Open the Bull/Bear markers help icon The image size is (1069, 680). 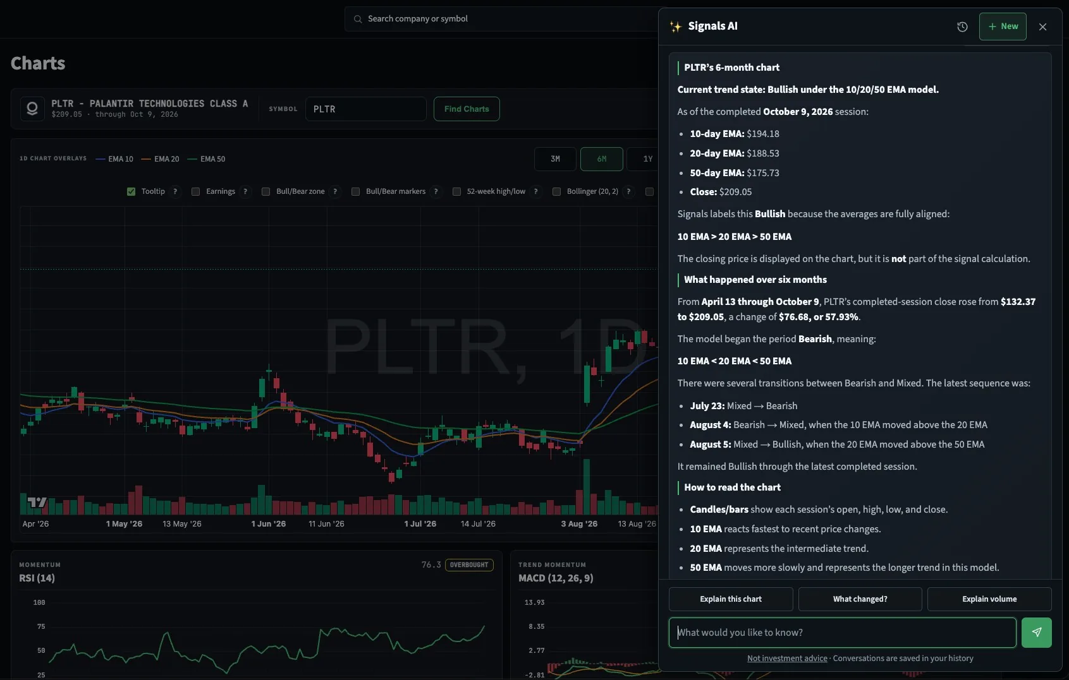pyautogui.click(x=436, y=191)
